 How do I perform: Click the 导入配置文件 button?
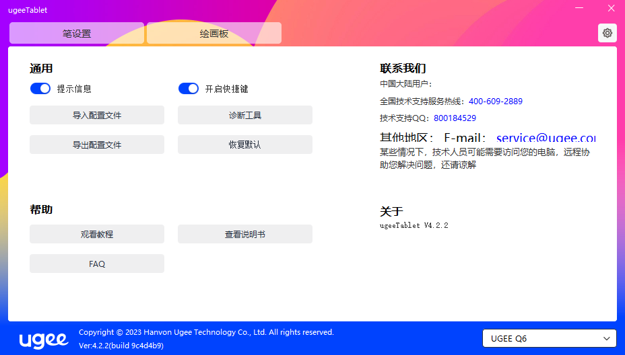click(x=97, y=115)
